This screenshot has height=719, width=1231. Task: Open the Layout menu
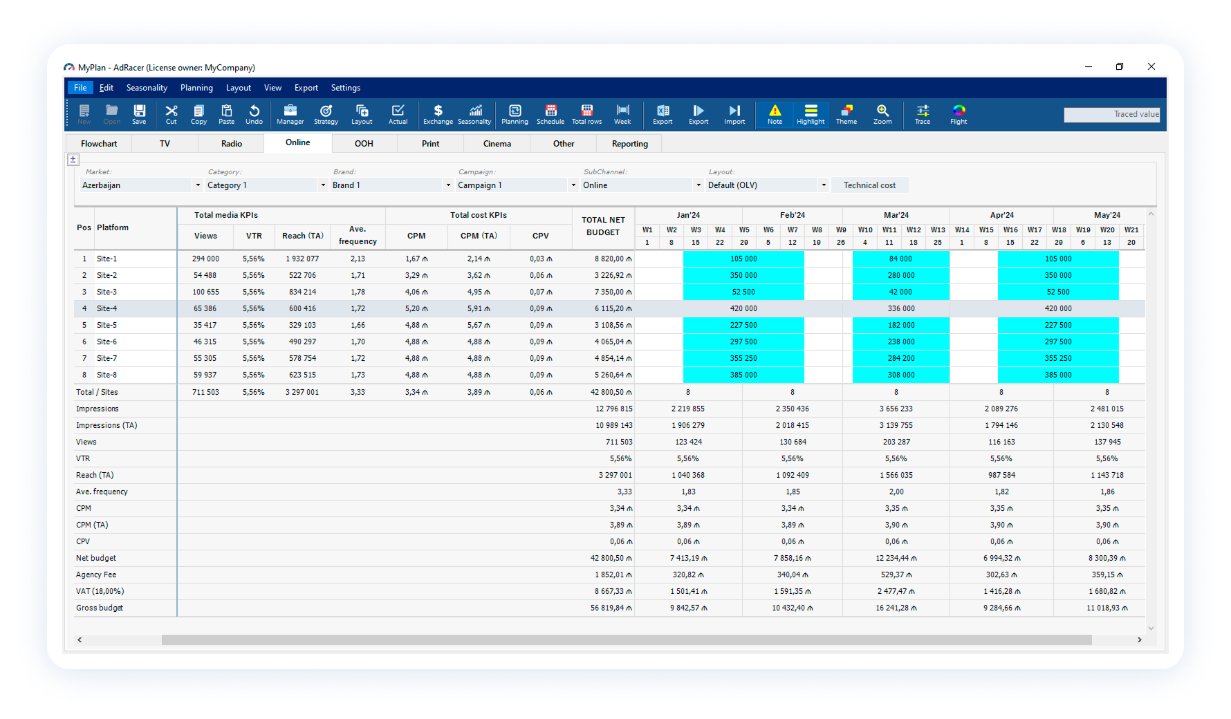239,88
